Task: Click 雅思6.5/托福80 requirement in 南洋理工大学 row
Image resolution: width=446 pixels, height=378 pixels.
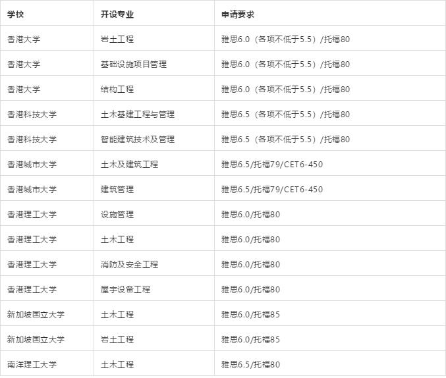Action: click(250, 364)
